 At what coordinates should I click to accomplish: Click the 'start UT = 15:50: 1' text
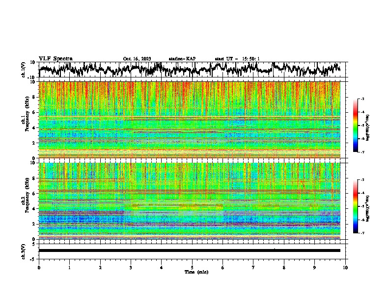[237, 59]
